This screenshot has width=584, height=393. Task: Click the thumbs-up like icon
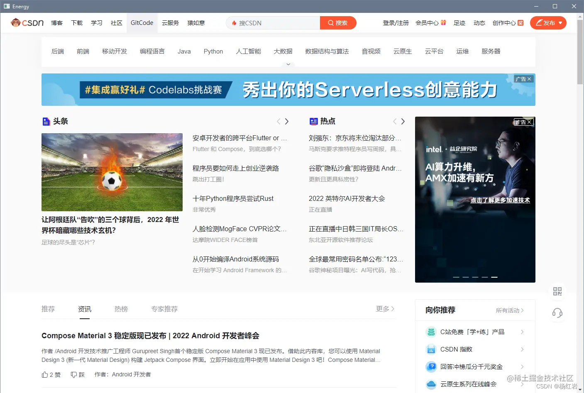tap(45, 374)
